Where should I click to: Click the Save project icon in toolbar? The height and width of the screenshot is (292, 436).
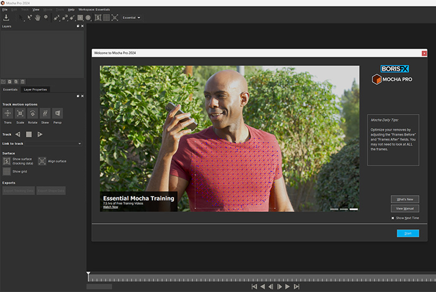pyautogui.click(x=6, y=18)
